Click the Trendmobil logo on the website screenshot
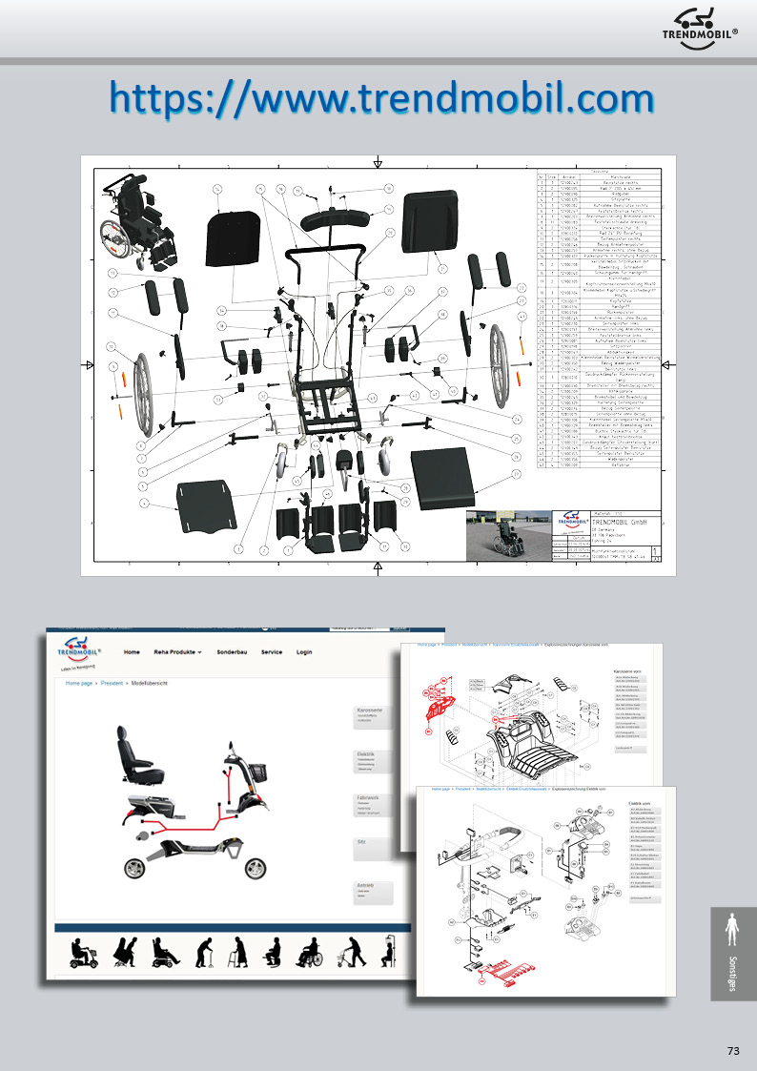The width and height of the screenshot is (757, 1071). [x=80, y=651]
